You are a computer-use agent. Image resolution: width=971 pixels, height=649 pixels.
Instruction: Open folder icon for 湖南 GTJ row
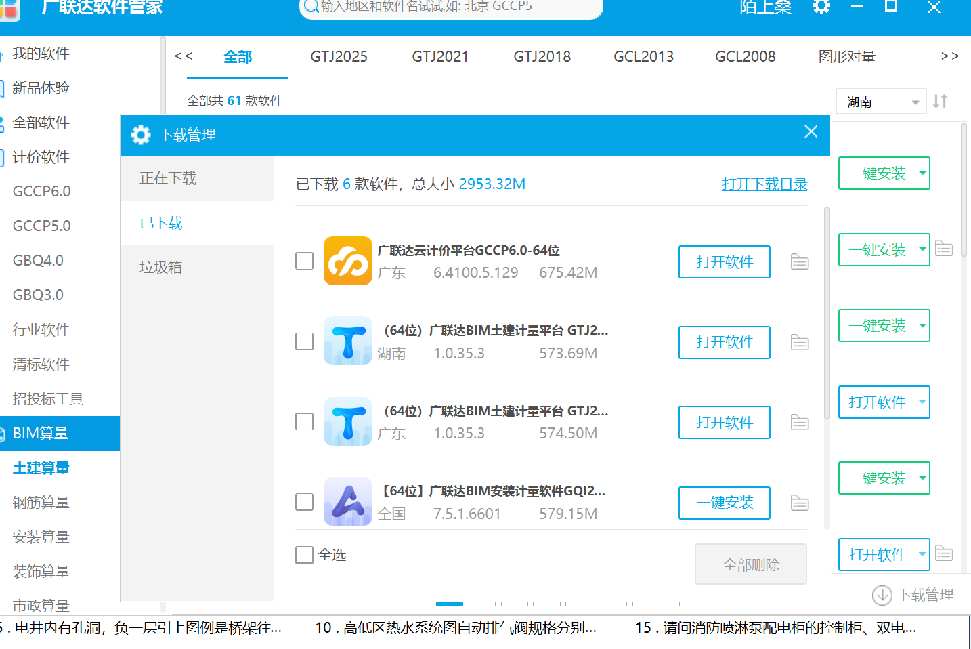800,342
